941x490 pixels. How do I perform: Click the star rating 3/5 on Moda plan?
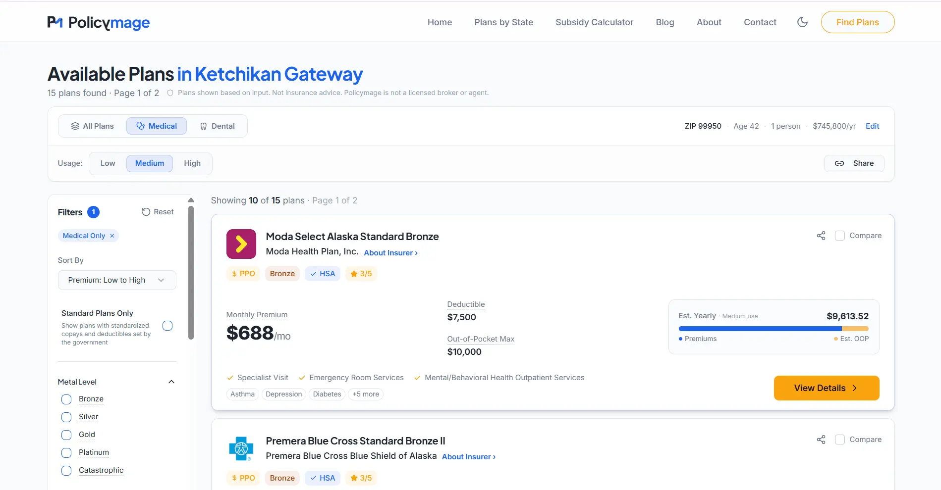tap(361, 274)
